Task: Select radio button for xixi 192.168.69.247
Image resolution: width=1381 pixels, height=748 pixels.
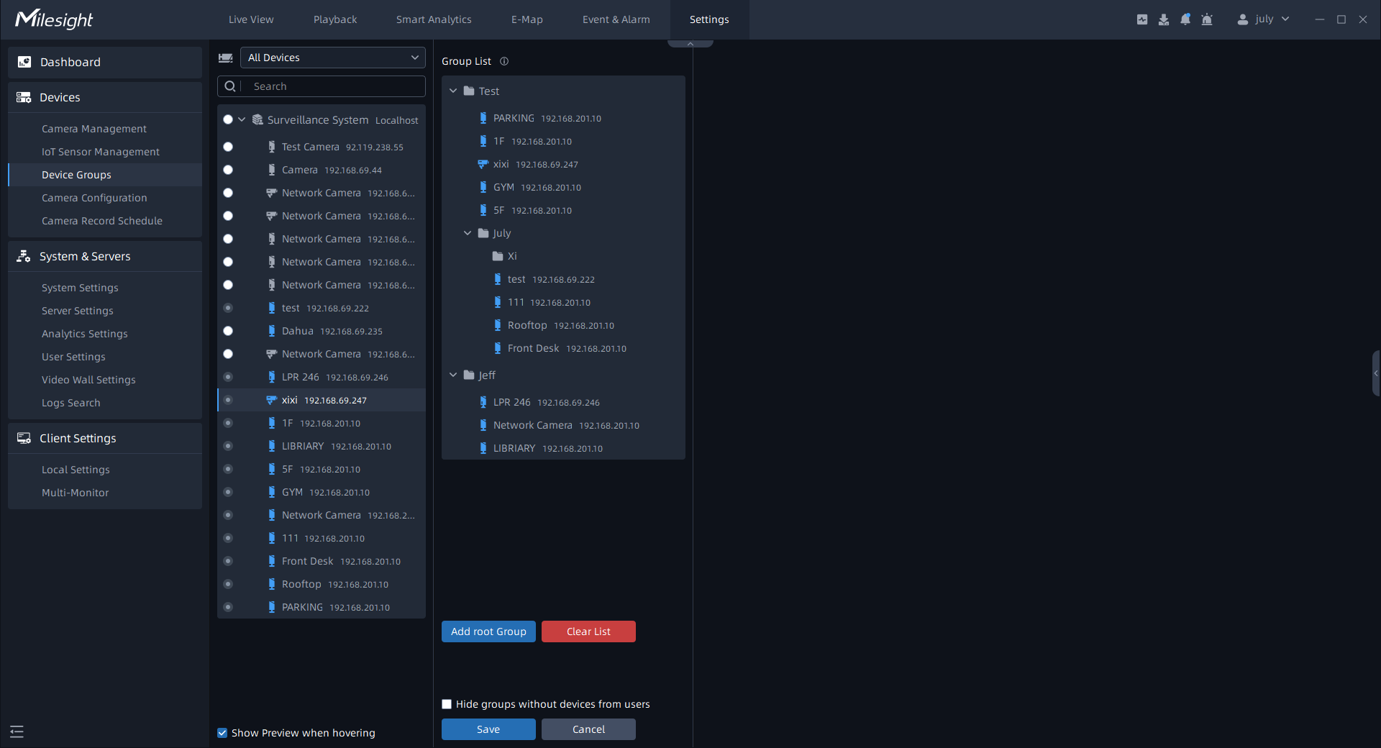Action: (x=228, y=400)
